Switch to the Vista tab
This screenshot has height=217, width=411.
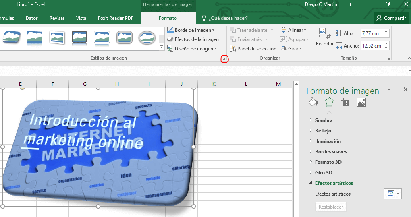(81, 18)
